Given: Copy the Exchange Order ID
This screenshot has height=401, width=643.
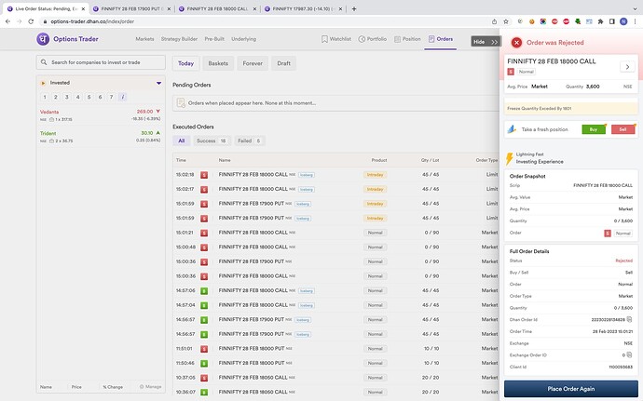Looking at the screenshot, I should click(x=629, y=355).
